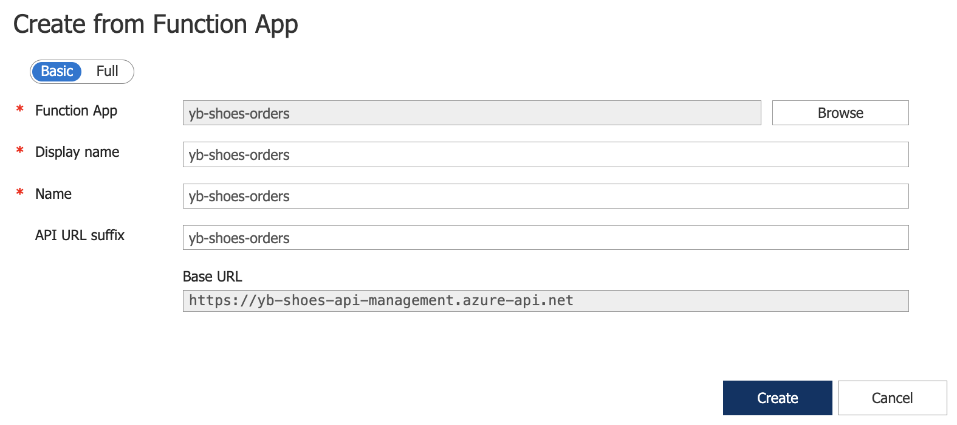Focus the API URL suffix field

click(545, 237)
